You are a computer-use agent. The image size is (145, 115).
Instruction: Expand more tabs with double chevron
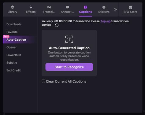[x=115, y=9]
